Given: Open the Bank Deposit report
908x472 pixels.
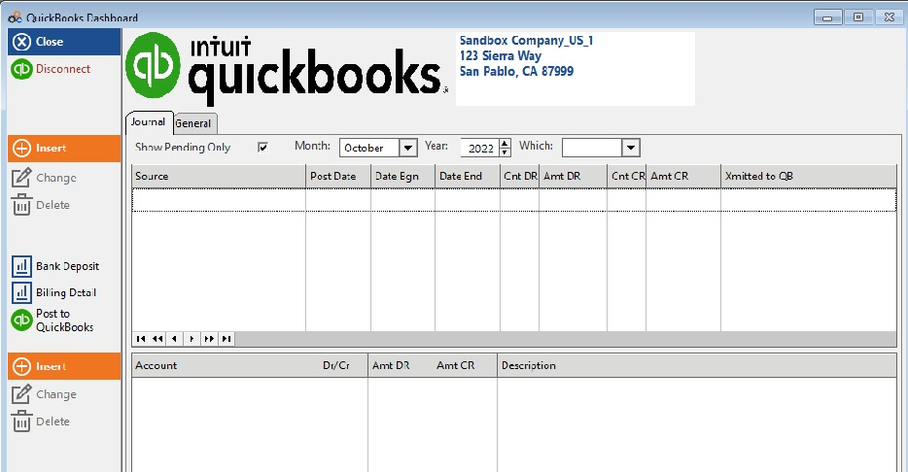Looking at the screenshot, I should [55, 266].
